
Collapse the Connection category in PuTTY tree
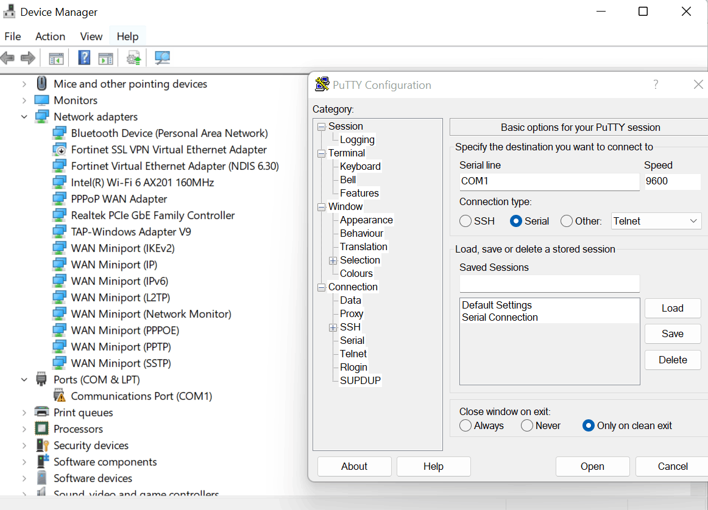point(322,287)
